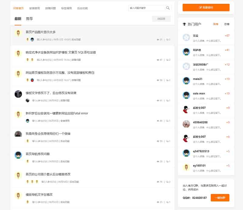The height and width of the screenshot is (210, 243).
Task: Open post 模板文字修改不了
Action: click(51, 93)
